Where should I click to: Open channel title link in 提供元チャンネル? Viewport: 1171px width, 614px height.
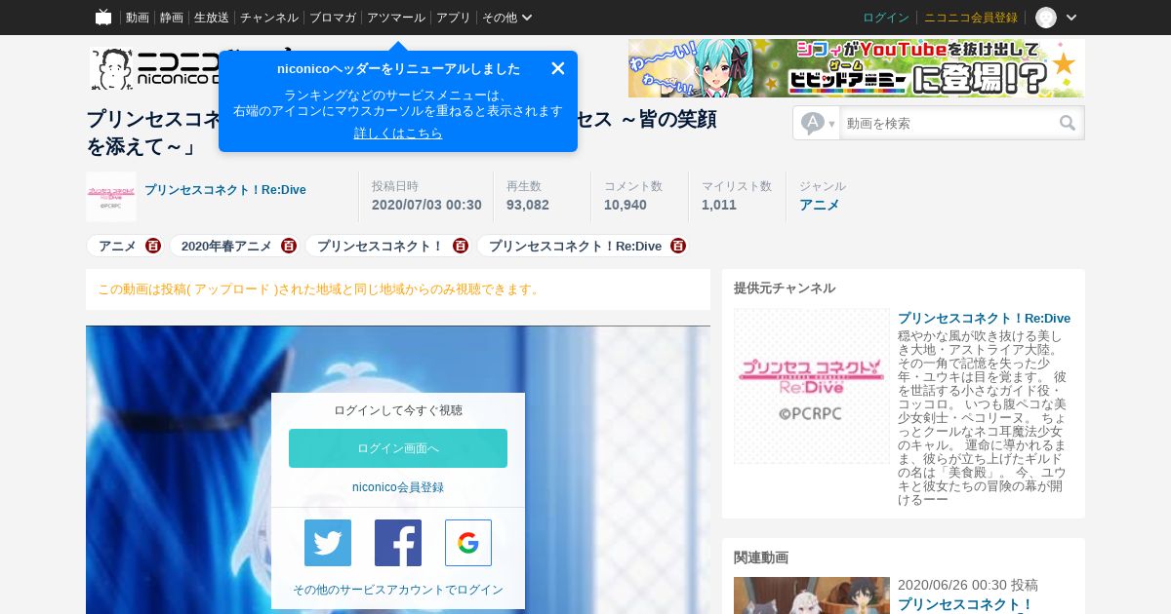tap(984, 318)
